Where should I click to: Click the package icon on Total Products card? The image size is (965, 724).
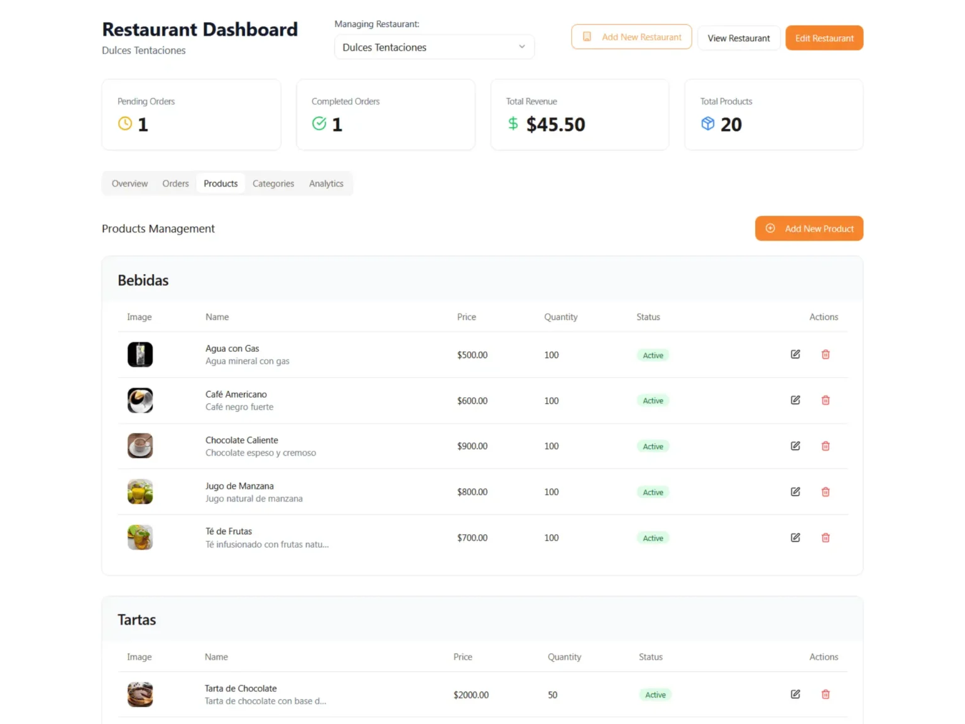708,123
